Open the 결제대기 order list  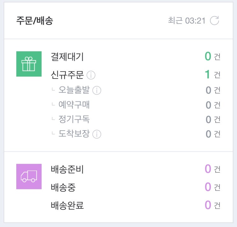pyautogui.click(x=67, y=57)
